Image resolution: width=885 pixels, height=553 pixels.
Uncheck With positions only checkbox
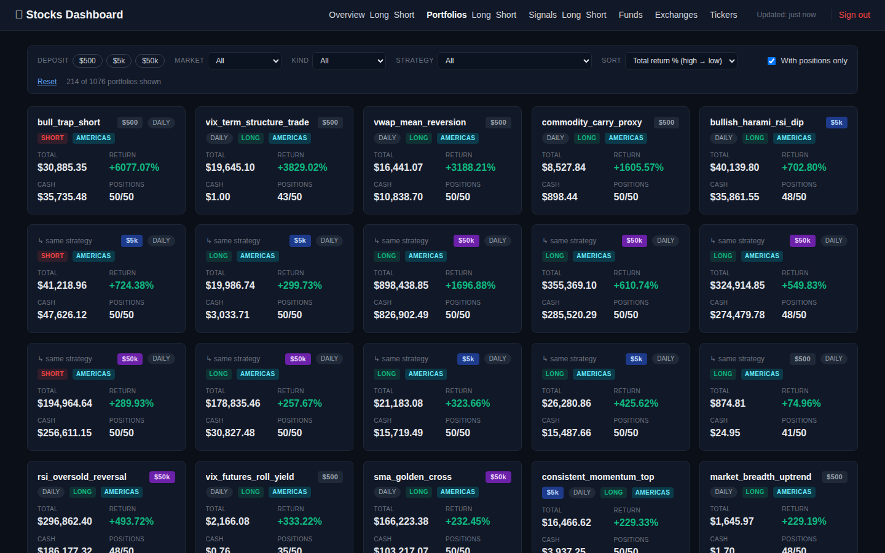[x=771, y=61]
